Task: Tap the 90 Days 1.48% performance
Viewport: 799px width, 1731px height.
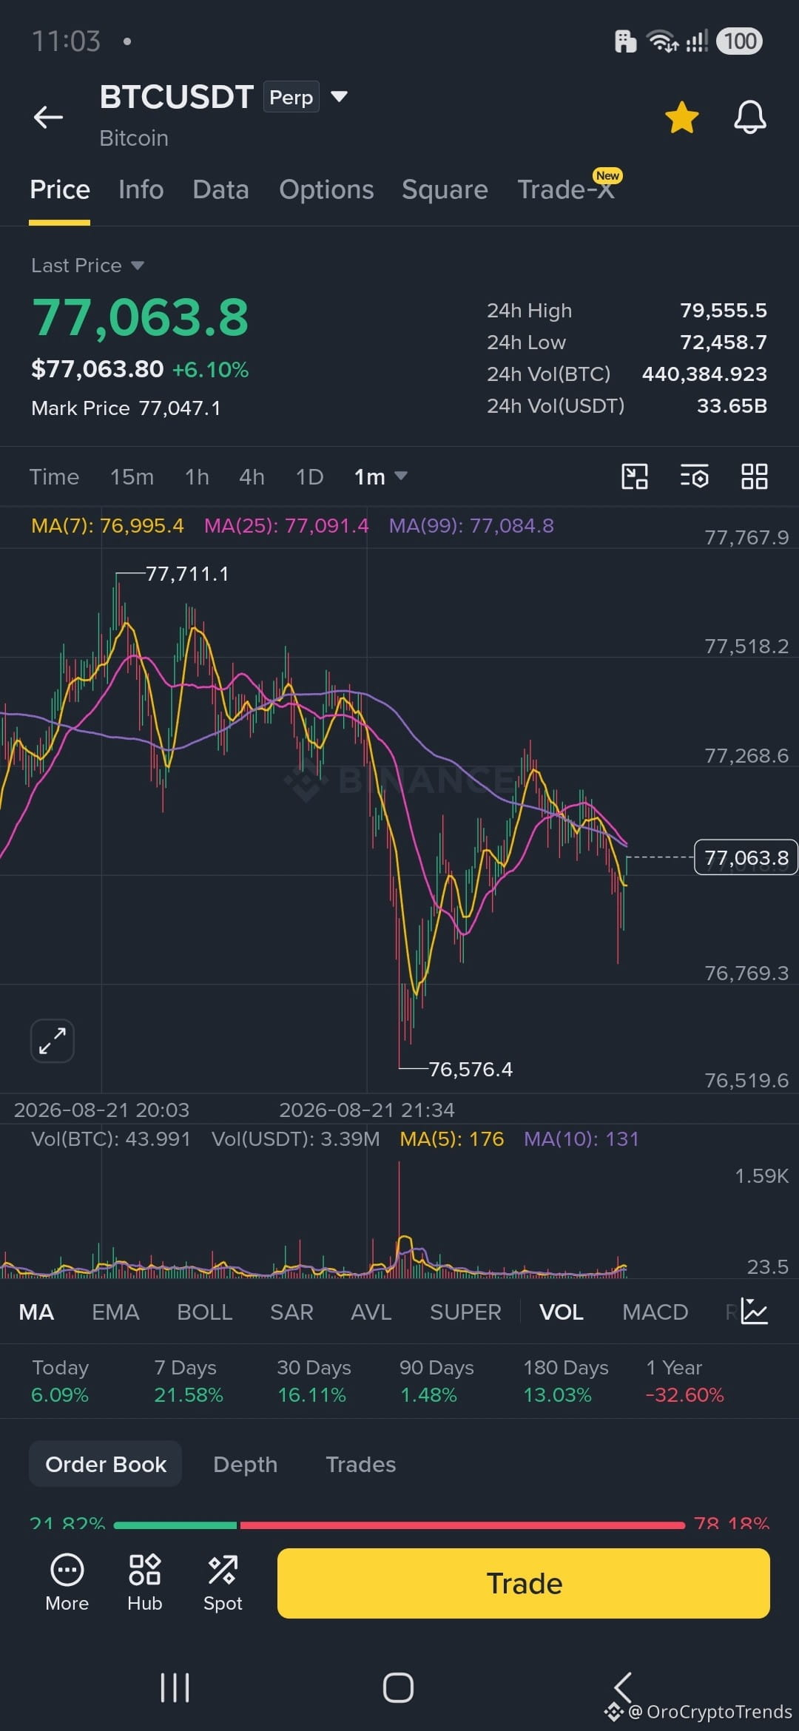Action: [436, 1381]
